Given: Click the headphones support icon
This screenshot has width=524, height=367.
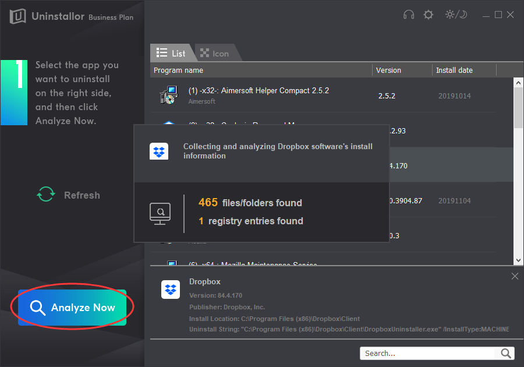Looking at the screenshot, I should coord(408,15).
